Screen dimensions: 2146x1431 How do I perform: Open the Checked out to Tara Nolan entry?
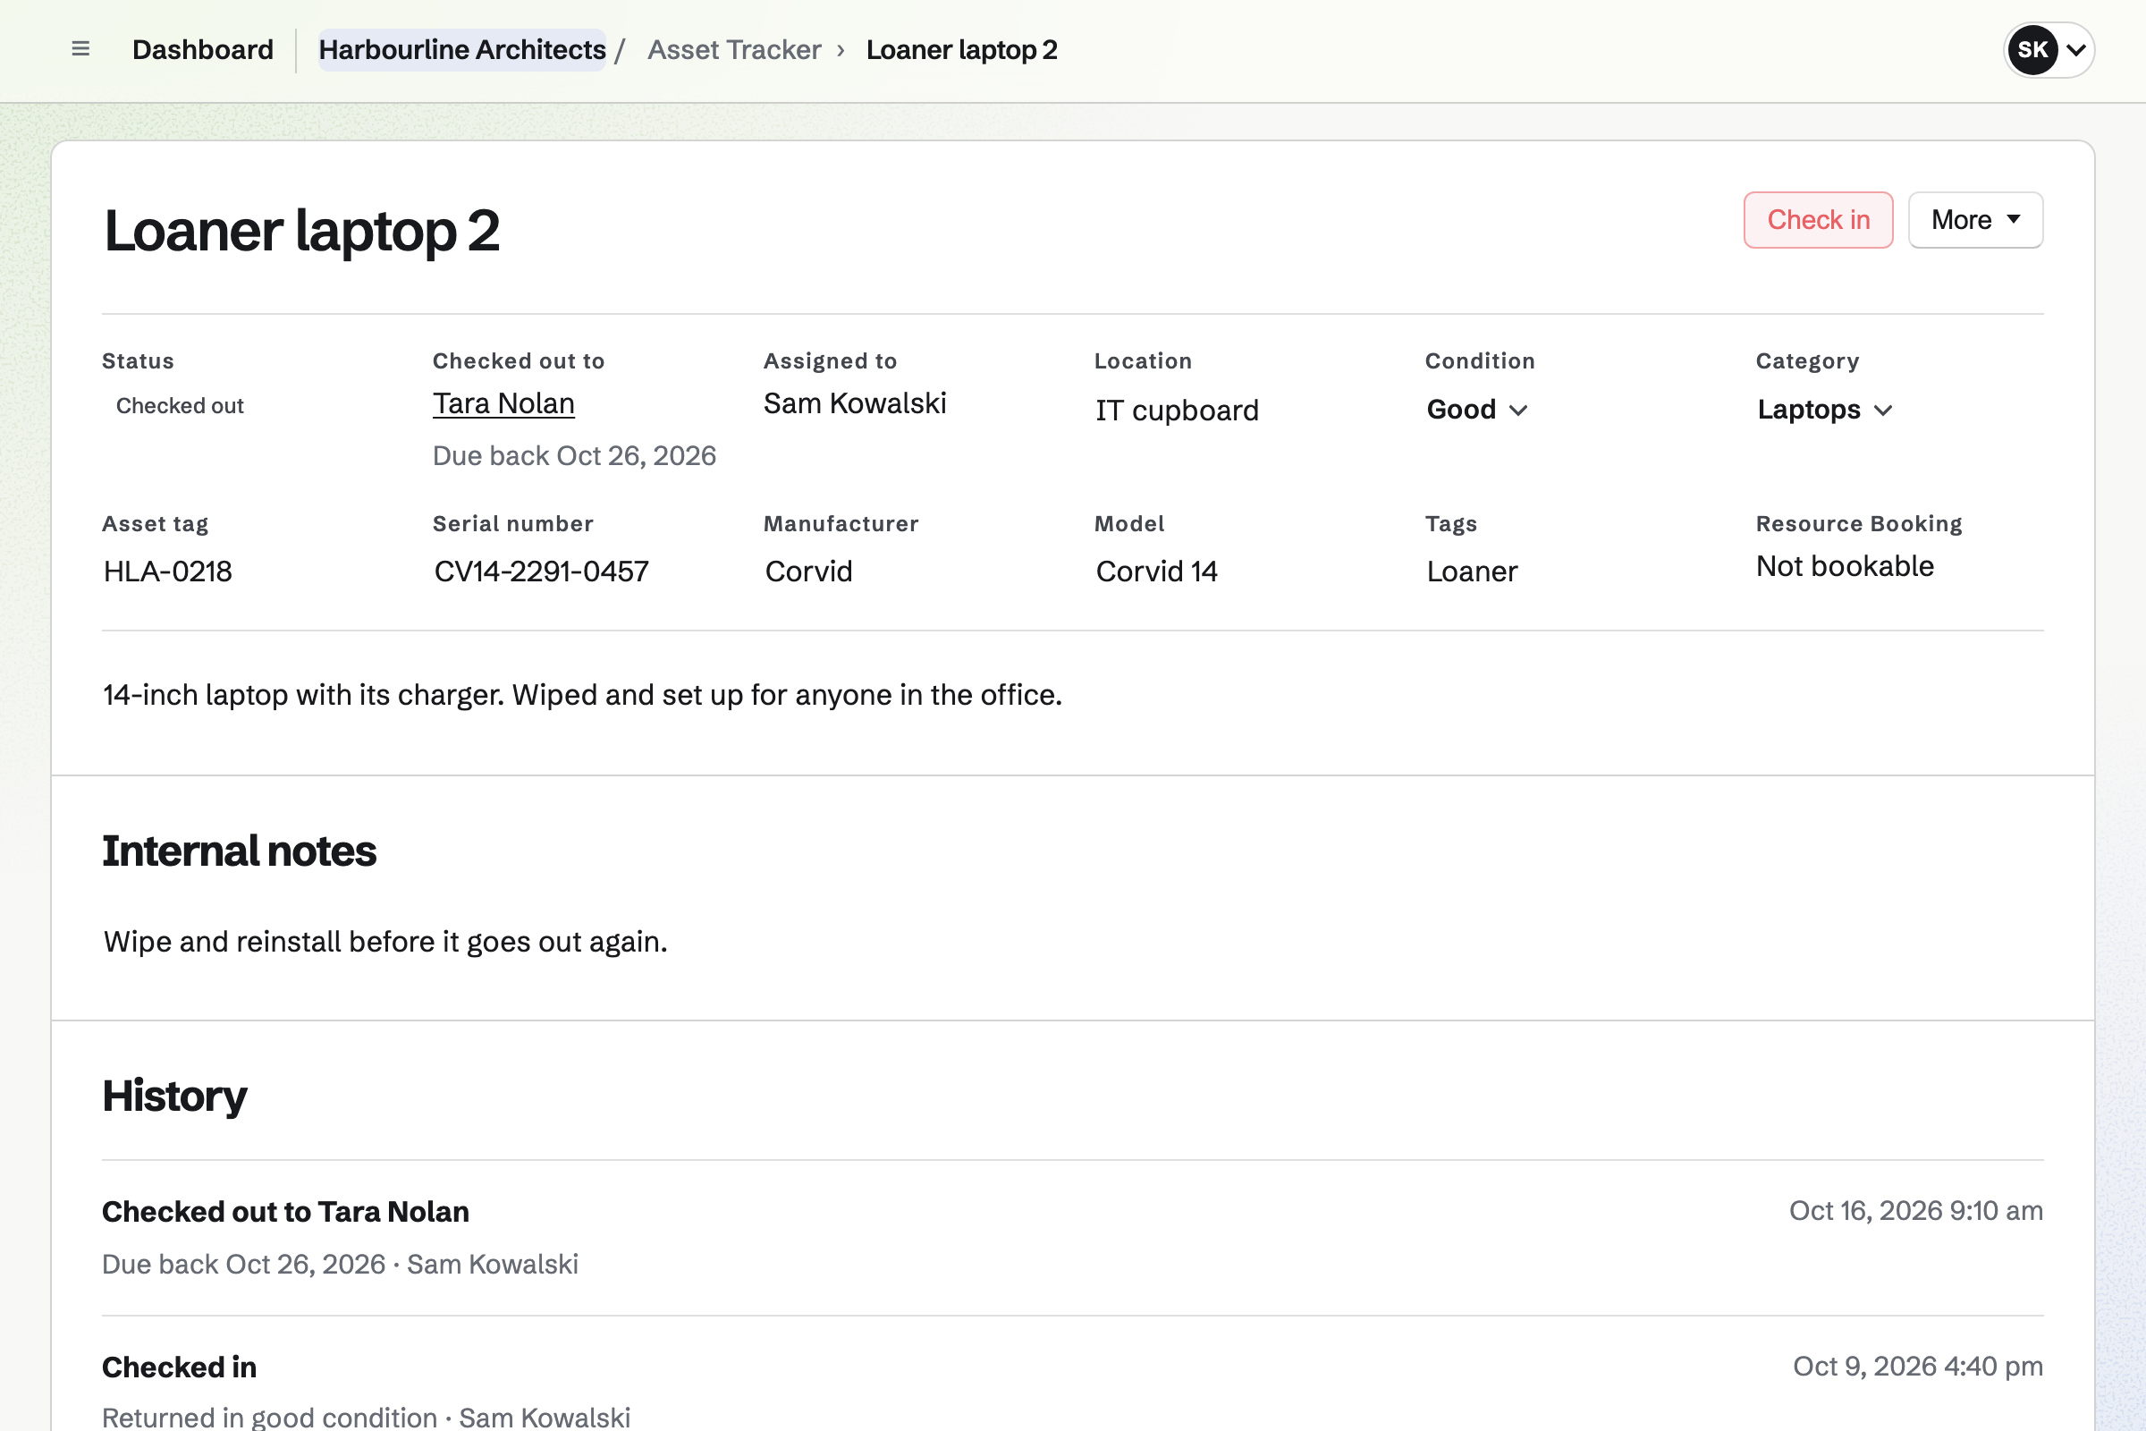tap(285, 1211)
